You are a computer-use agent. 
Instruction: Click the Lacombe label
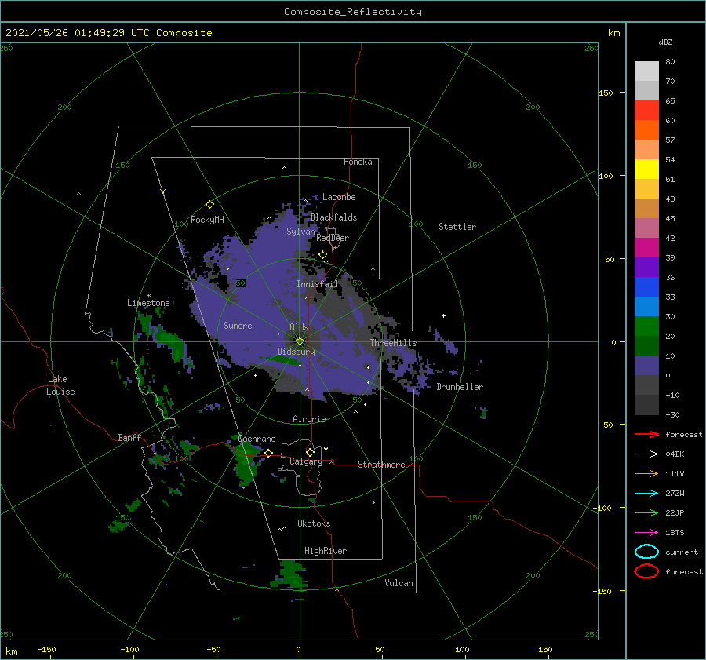point(339,197)
